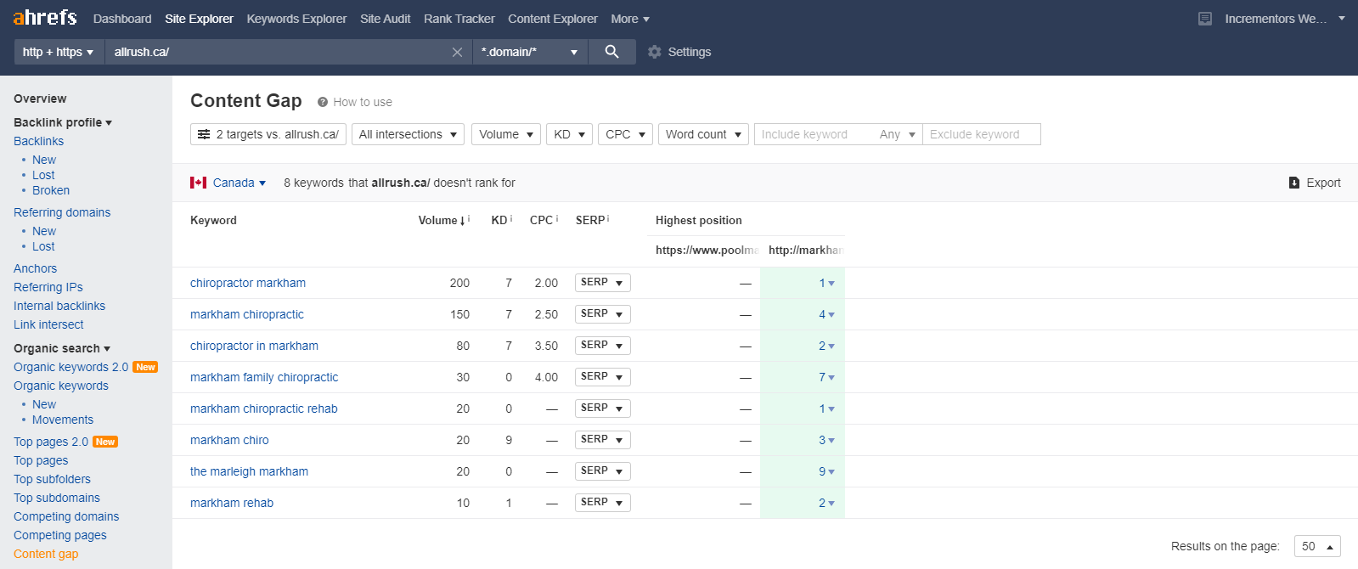Open Broken backlinks report
The height and width of the screenshot is (569, 1358).
[x=51, y=190]
